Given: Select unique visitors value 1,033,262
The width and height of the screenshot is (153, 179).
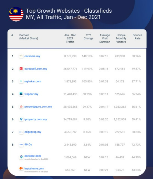Looking at the screenshot, I should [x=120, y=107].
